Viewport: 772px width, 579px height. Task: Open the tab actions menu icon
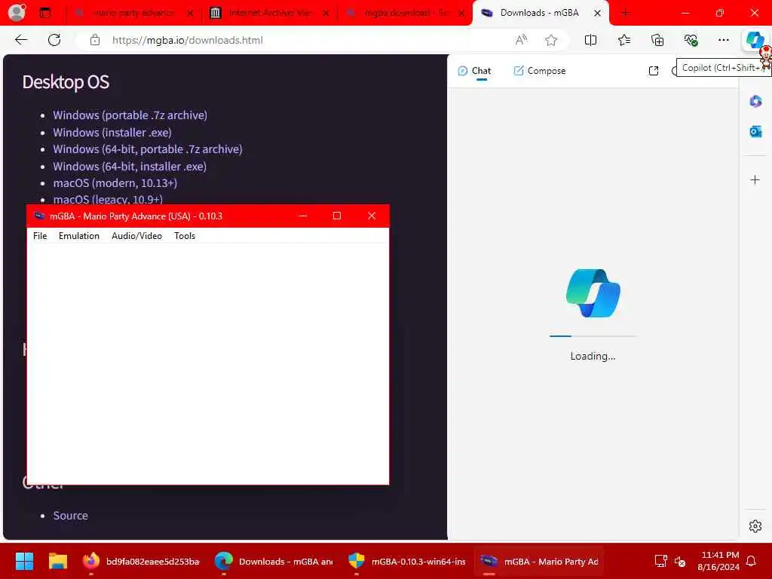pos(45,14)
